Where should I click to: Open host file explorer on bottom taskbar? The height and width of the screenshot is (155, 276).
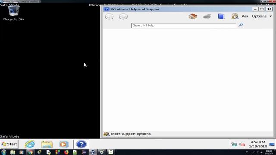click(x=13, y=152)
